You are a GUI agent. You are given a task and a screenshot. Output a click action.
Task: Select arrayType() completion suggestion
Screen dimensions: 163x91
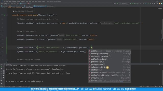coord(110,78)
